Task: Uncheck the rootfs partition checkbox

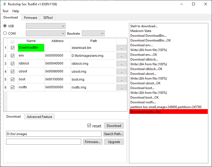Action: tap(12, 87)
